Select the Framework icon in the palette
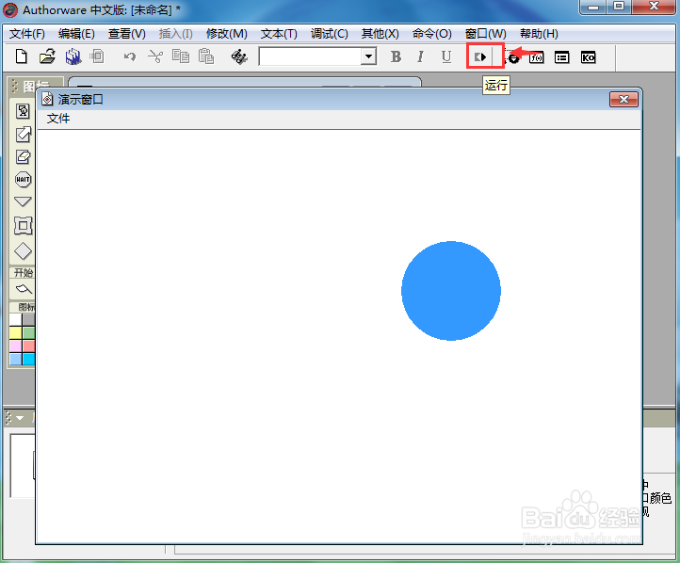This screenshot has width=680, height=563. coord(23,226)
